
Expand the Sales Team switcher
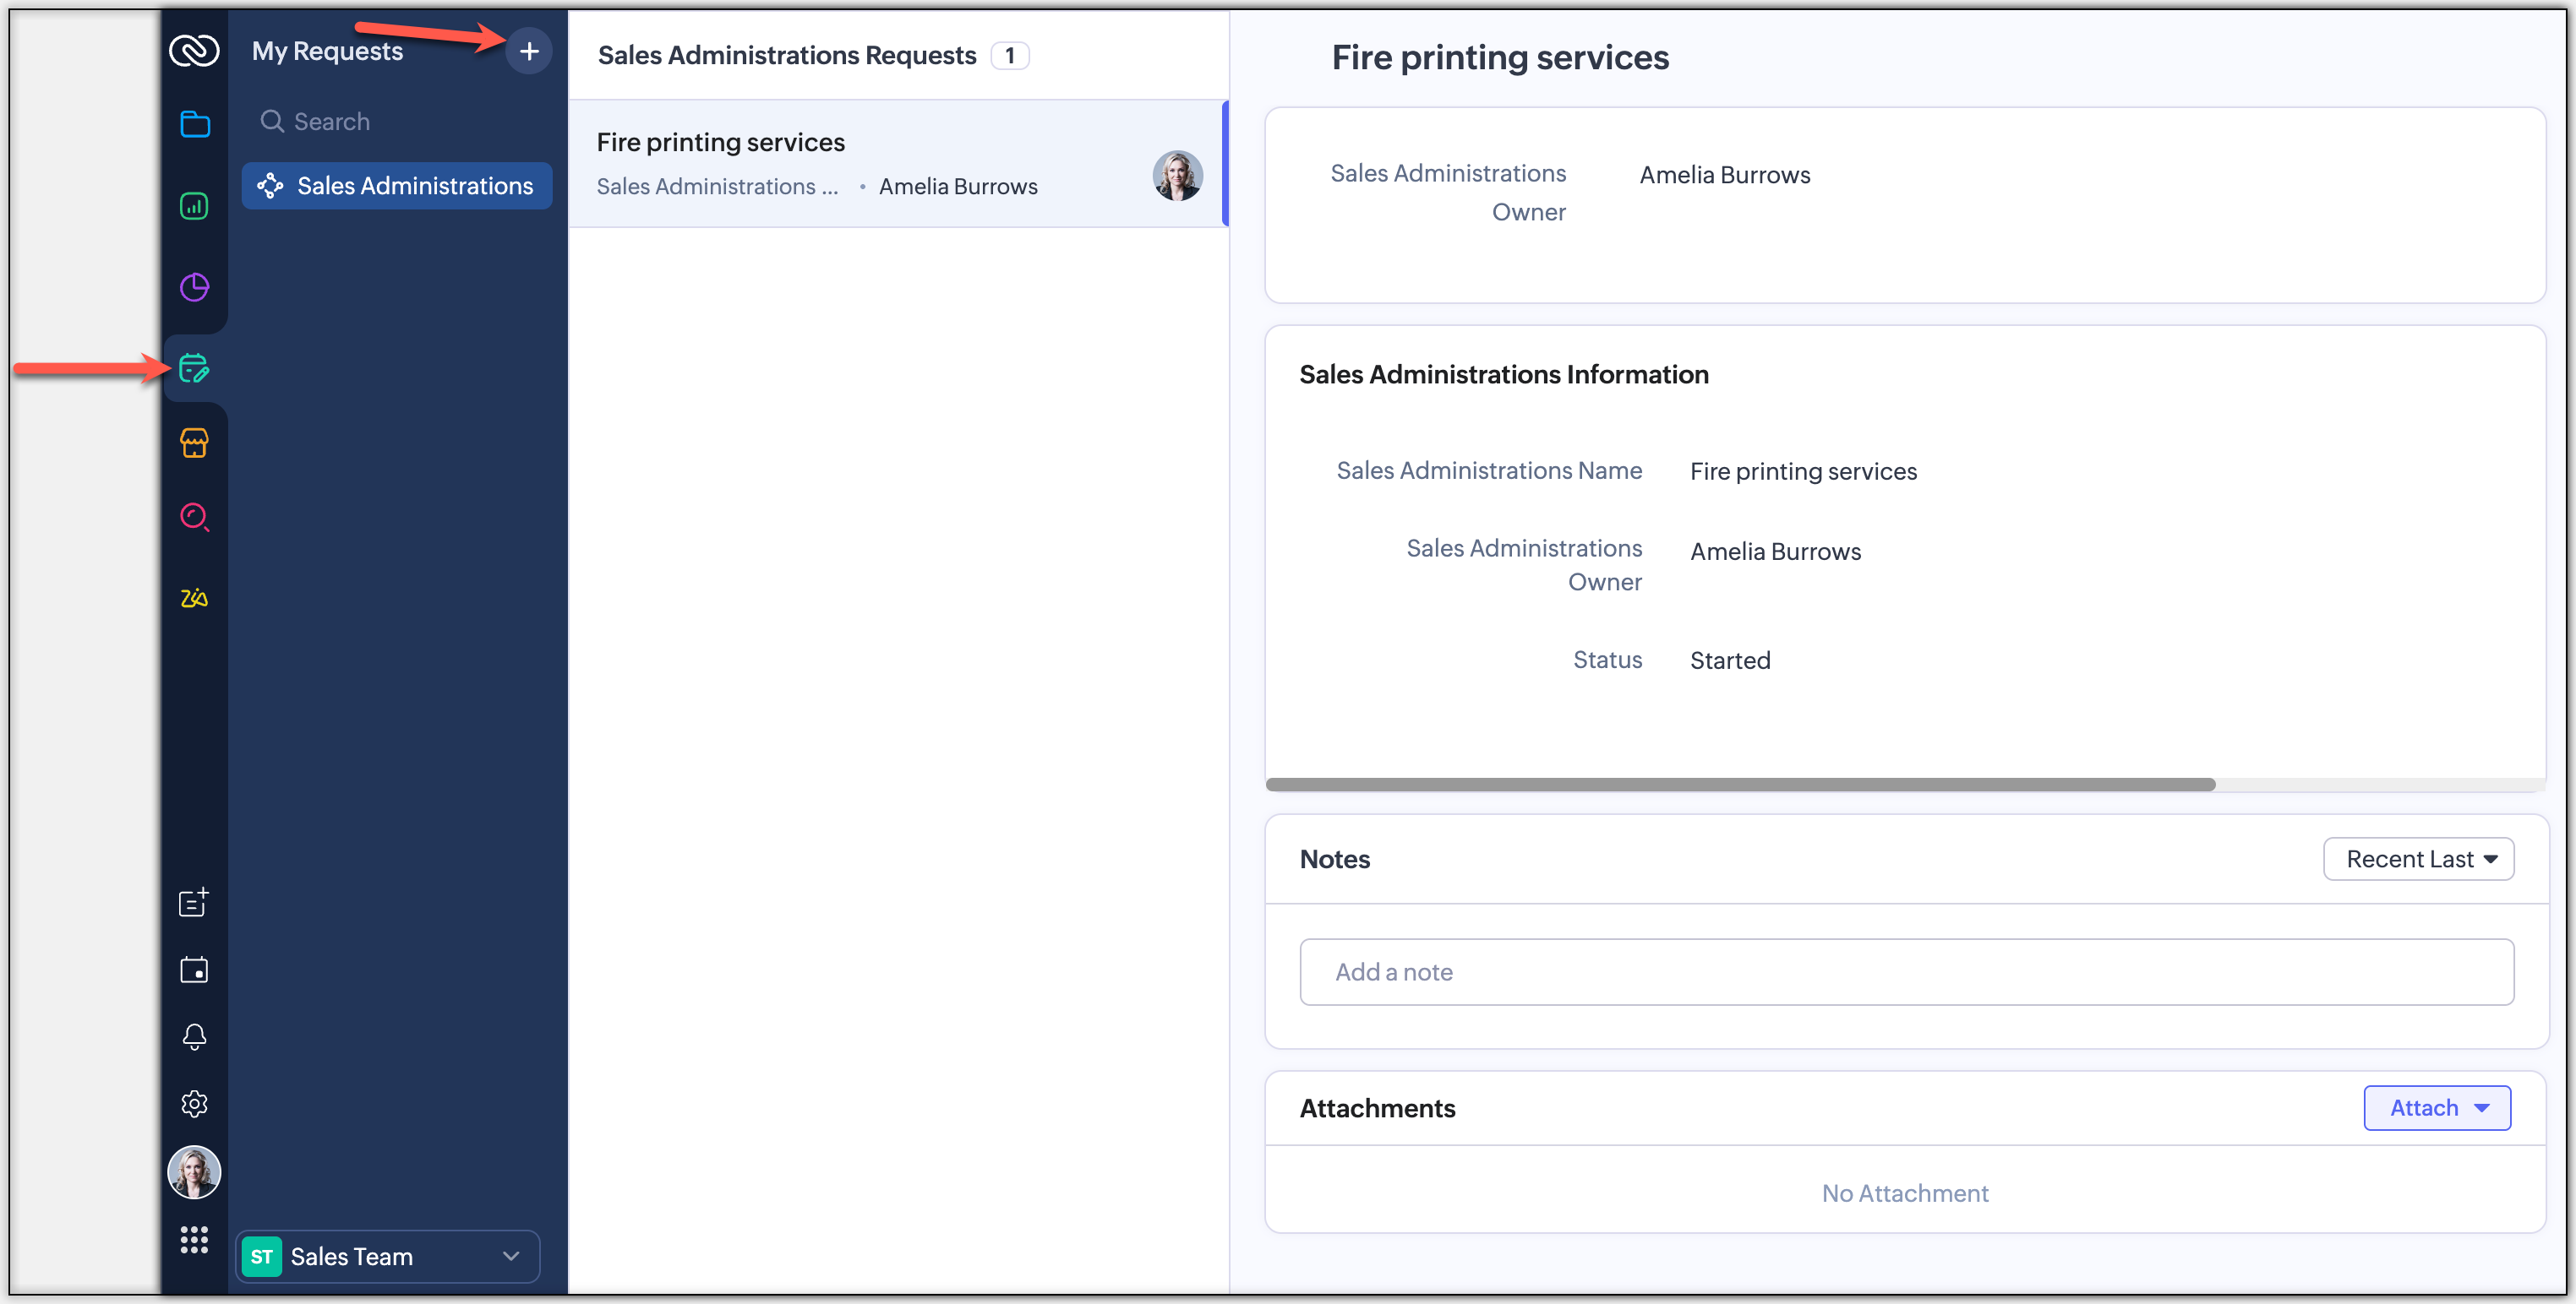click(x=388, y=1256)
